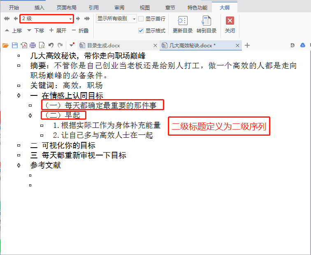This screenshot has width=311, height=255.
Task: Open the 视图 ribbon tab
Action: [x=144, y=8]
